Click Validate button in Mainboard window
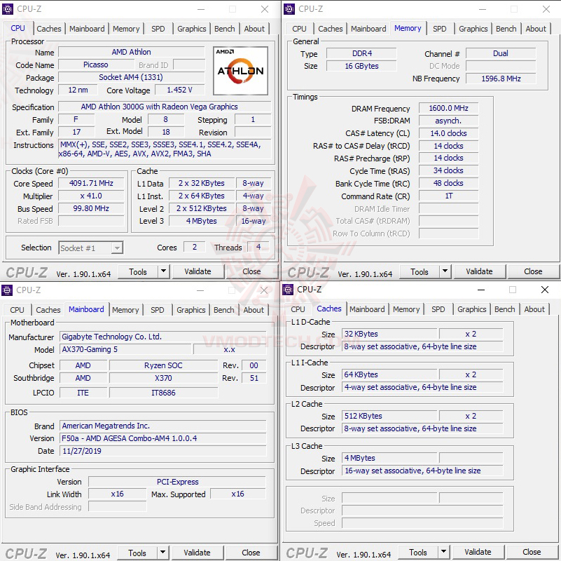 point(197,553)
